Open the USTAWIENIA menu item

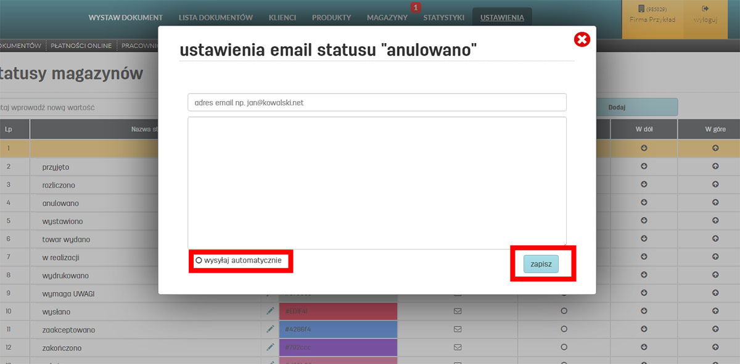click(501, 18)
